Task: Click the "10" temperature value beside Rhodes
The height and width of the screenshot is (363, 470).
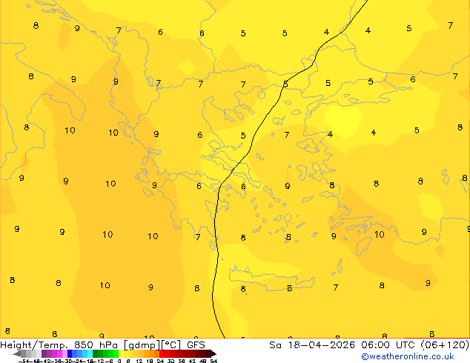Action: point(379,235)
